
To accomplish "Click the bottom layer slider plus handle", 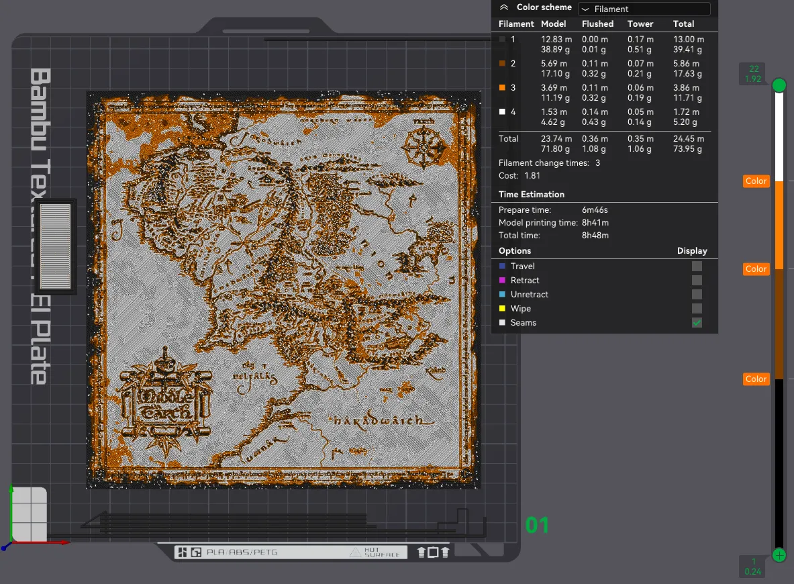I will (x=779, y=556).
